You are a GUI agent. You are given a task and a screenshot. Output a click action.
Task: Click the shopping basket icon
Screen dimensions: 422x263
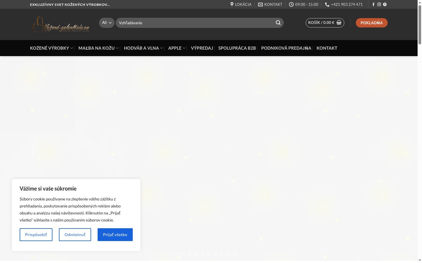pyautogui.click(x=339, y=23)
